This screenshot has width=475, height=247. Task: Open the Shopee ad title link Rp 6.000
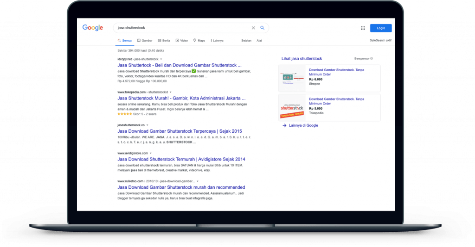(337, 72)
